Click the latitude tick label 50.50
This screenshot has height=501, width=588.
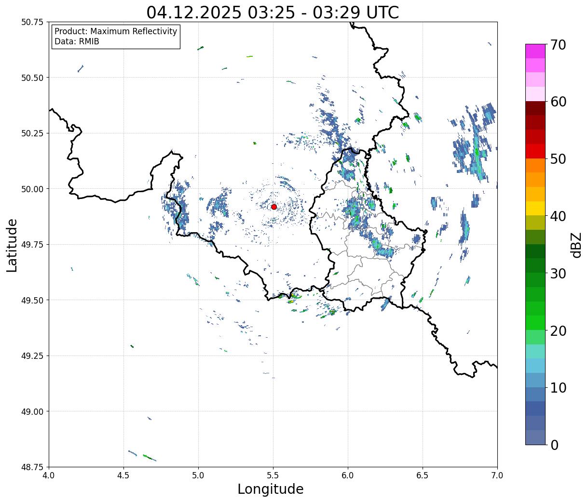[32, 78]
